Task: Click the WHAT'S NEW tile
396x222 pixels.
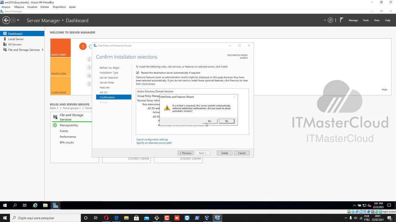Action: point(60,67)
